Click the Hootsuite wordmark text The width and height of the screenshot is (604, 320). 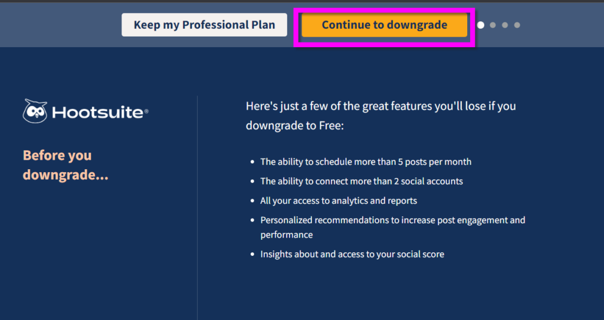coord(100,113)
